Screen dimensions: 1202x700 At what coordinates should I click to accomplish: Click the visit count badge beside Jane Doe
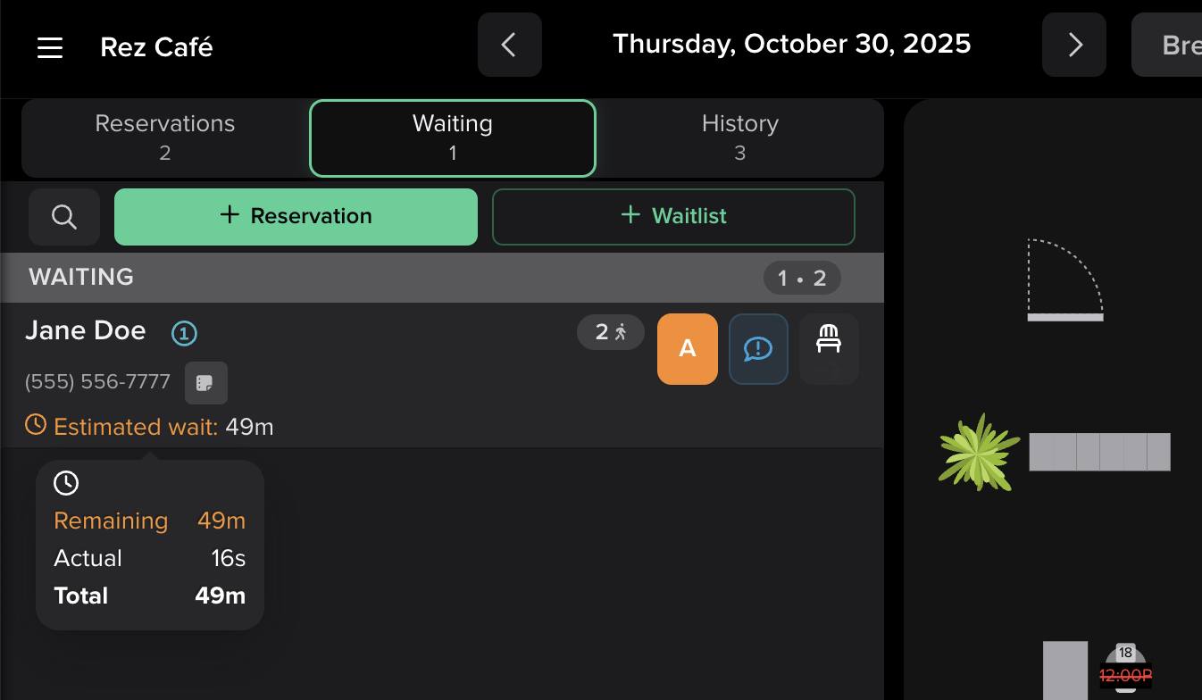(184, 334)
